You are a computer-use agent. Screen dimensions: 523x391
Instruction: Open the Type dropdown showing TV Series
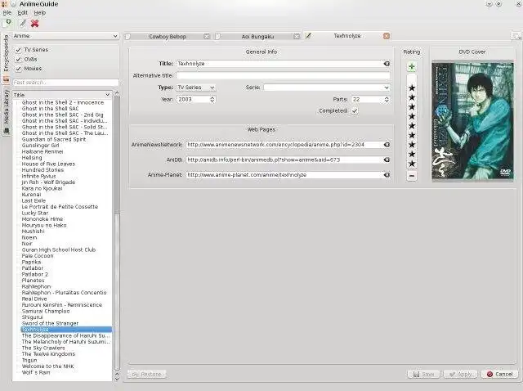click(x=196, y=87)
